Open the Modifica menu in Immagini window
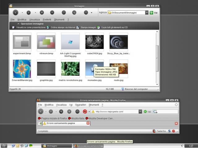198x148 pixels. coord(22,20)
